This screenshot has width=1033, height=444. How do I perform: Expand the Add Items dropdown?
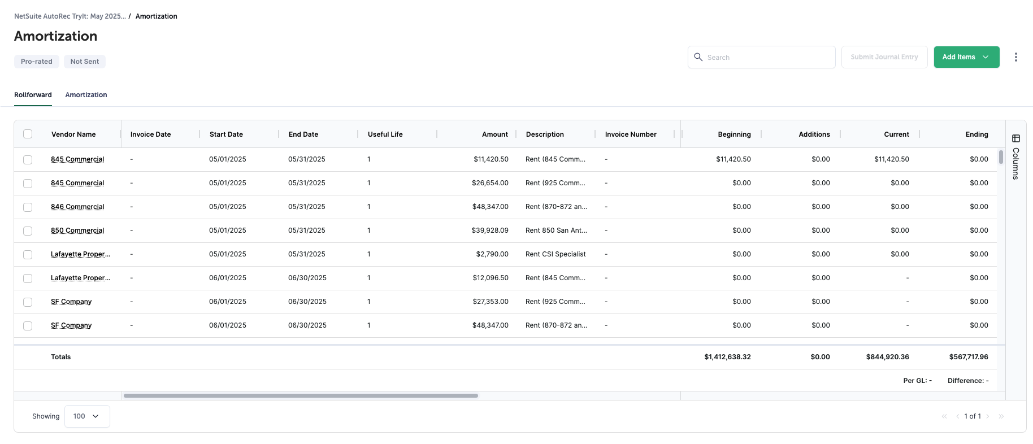[x=966, y=57]
